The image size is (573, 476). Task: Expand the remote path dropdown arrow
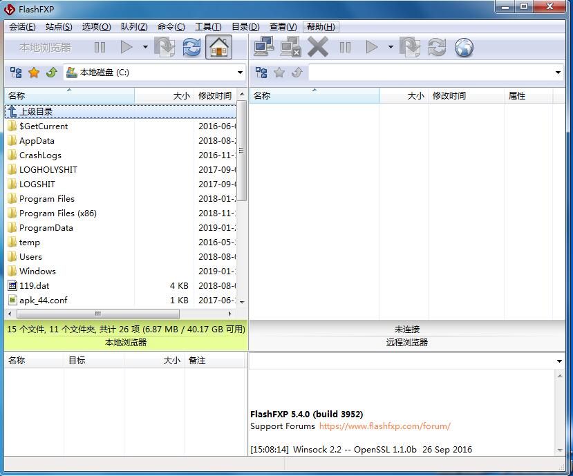pyautogui.click(x=558, y=73)
